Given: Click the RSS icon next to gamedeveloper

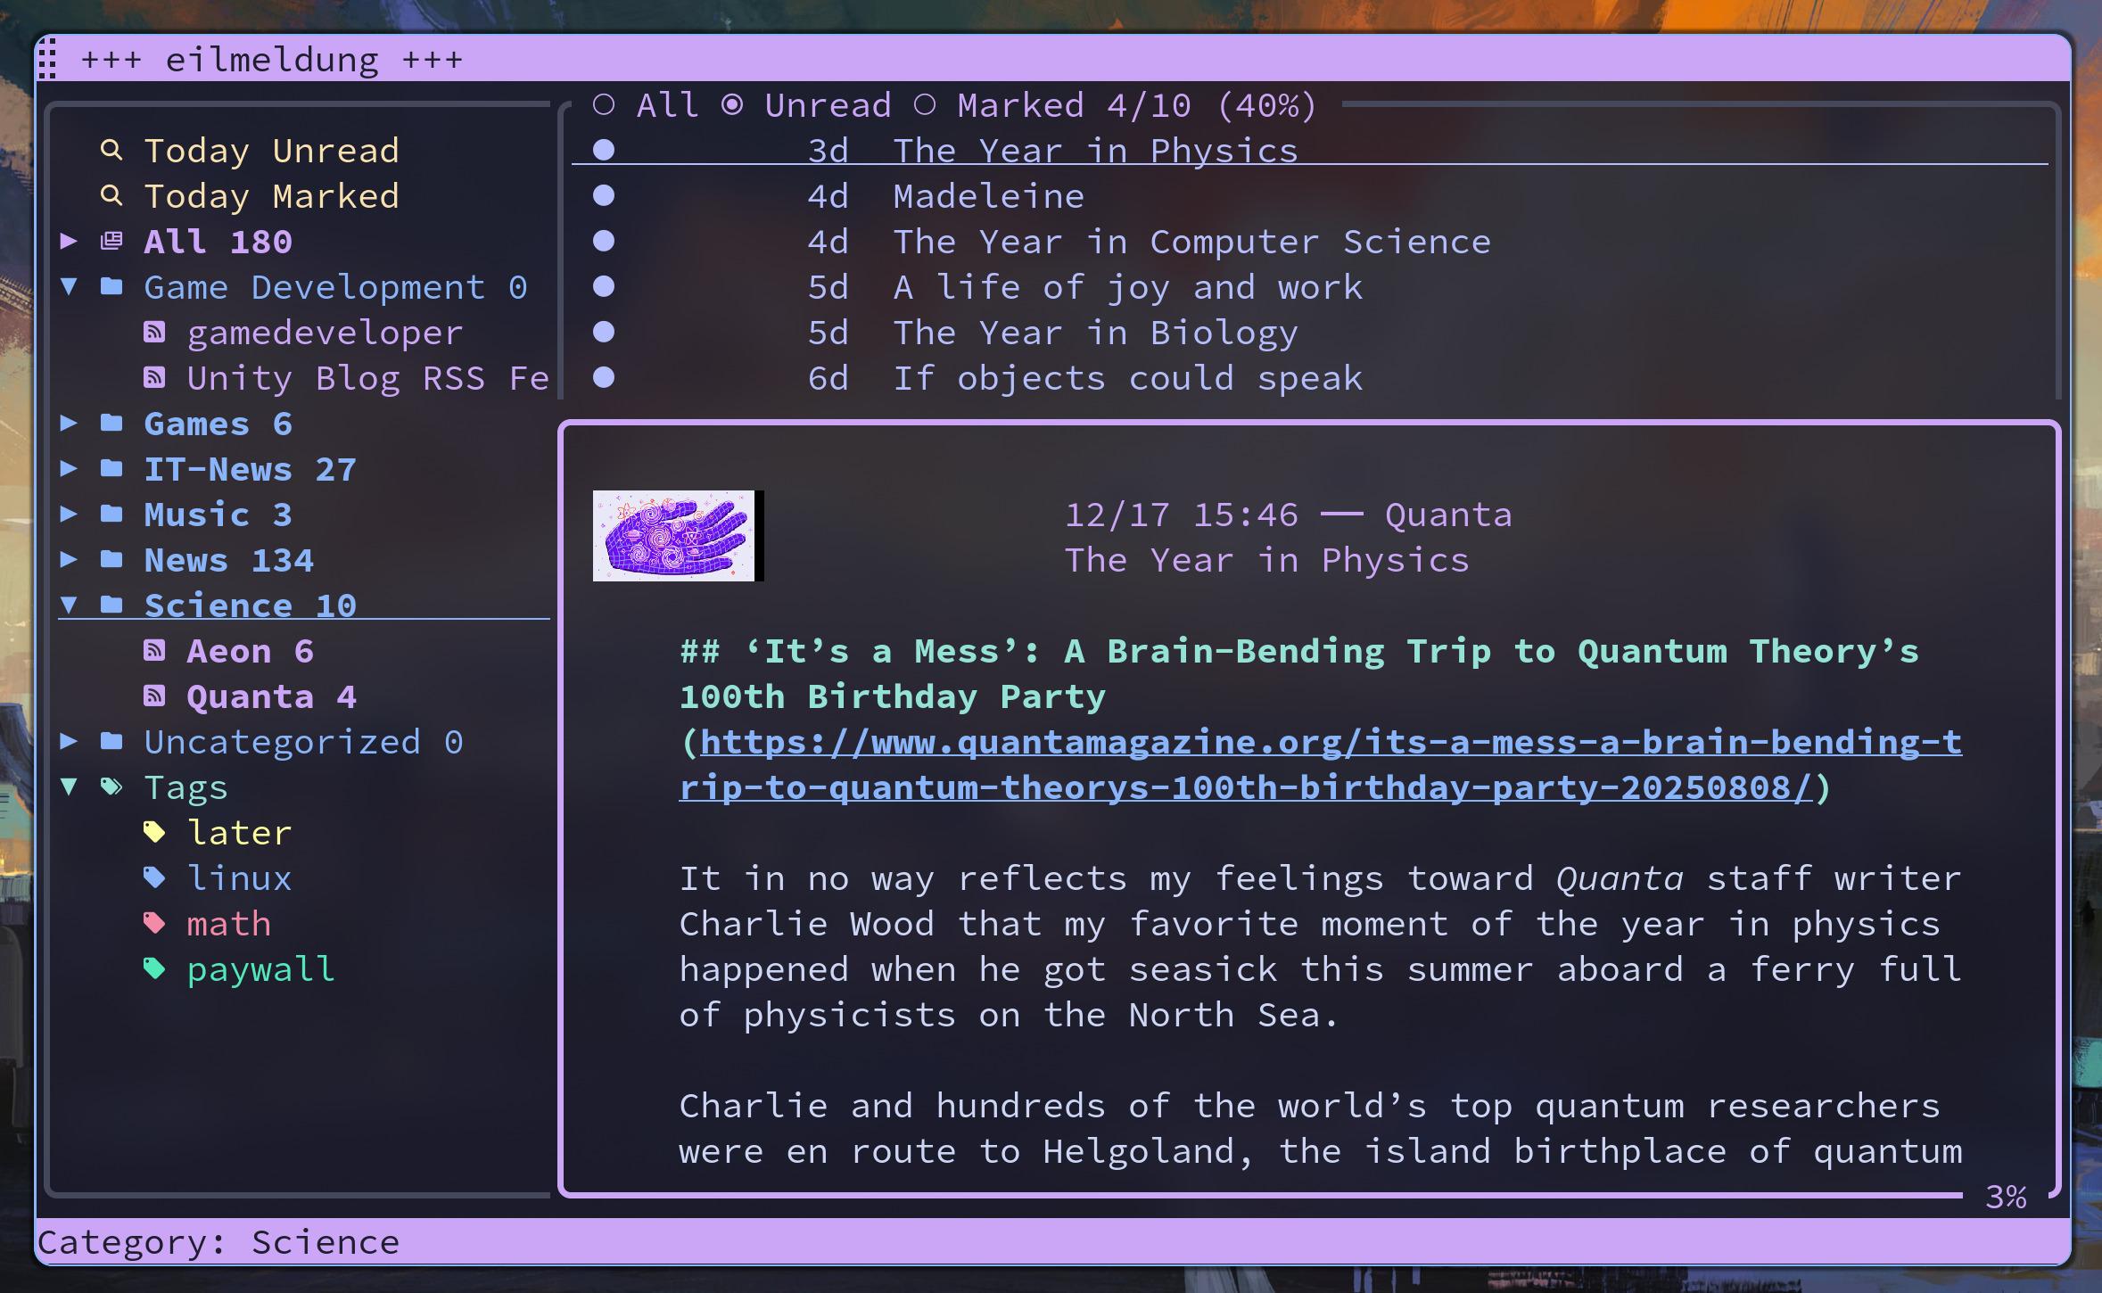Looking at the screenshot, I should coord(154,333).
